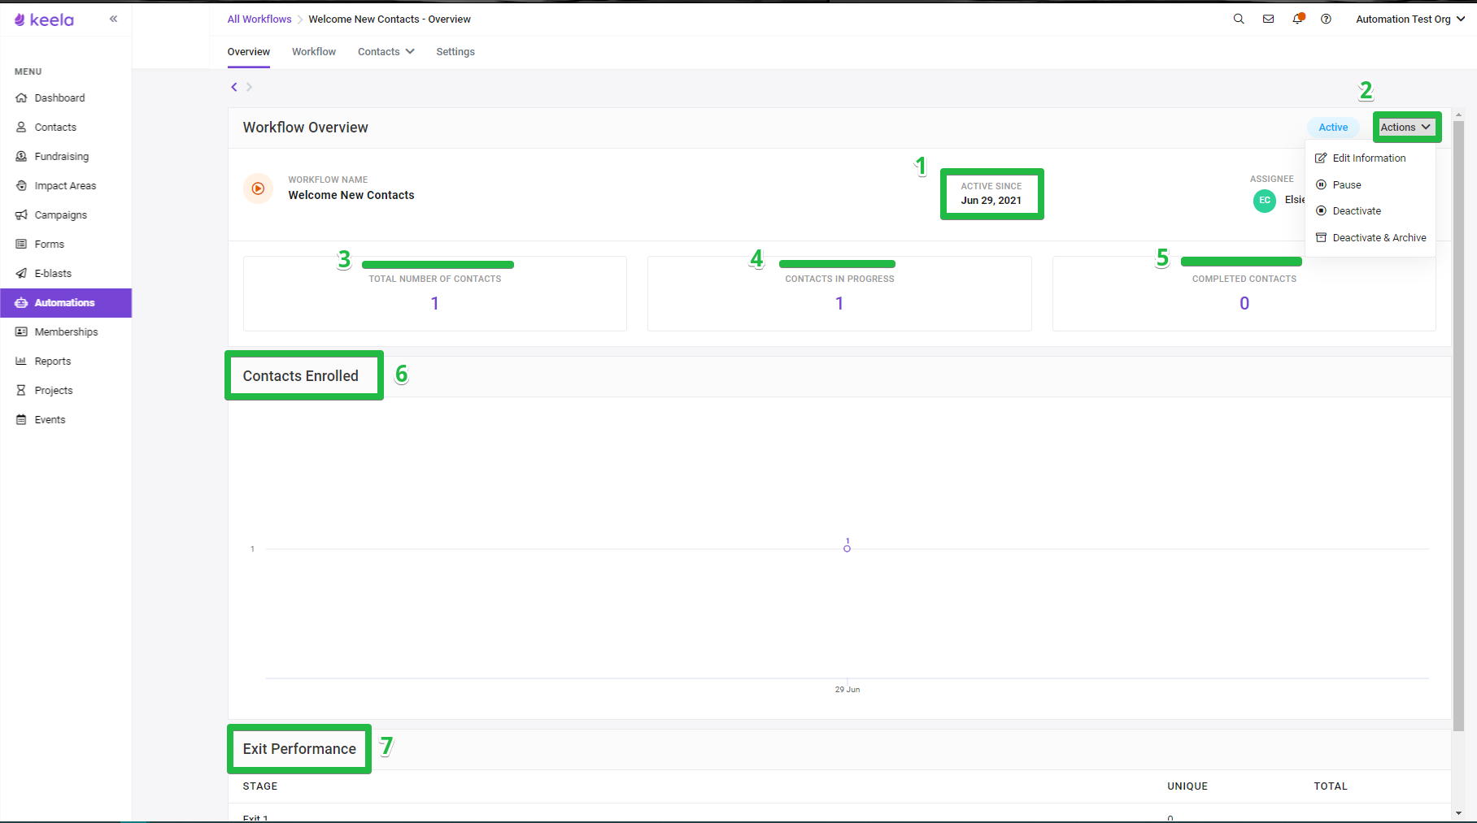
Task: Click the STAGE column header
Action: coord(260,786)
